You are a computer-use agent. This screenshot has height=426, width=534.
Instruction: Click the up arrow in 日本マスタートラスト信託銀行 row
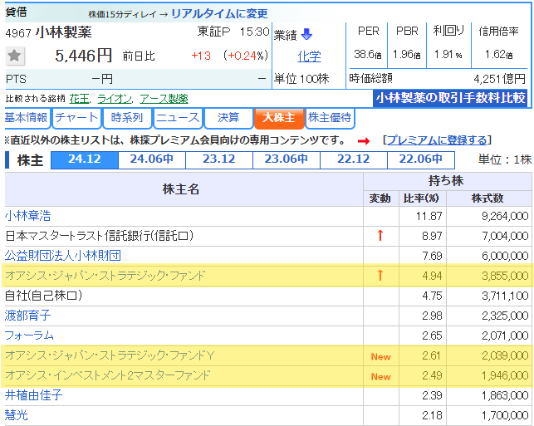tap(380, 235)
